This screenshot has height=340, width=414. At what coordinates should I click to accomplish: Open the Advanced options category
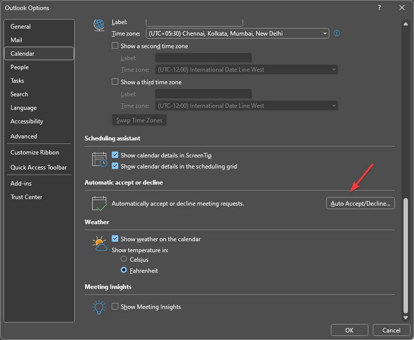pos(39,136)
